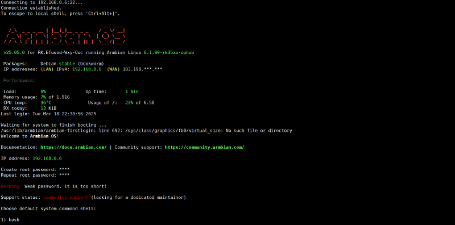Viewport: 455px width, 225px height.
Task: Click the version label v25.05.0
Action: point(14,53)
